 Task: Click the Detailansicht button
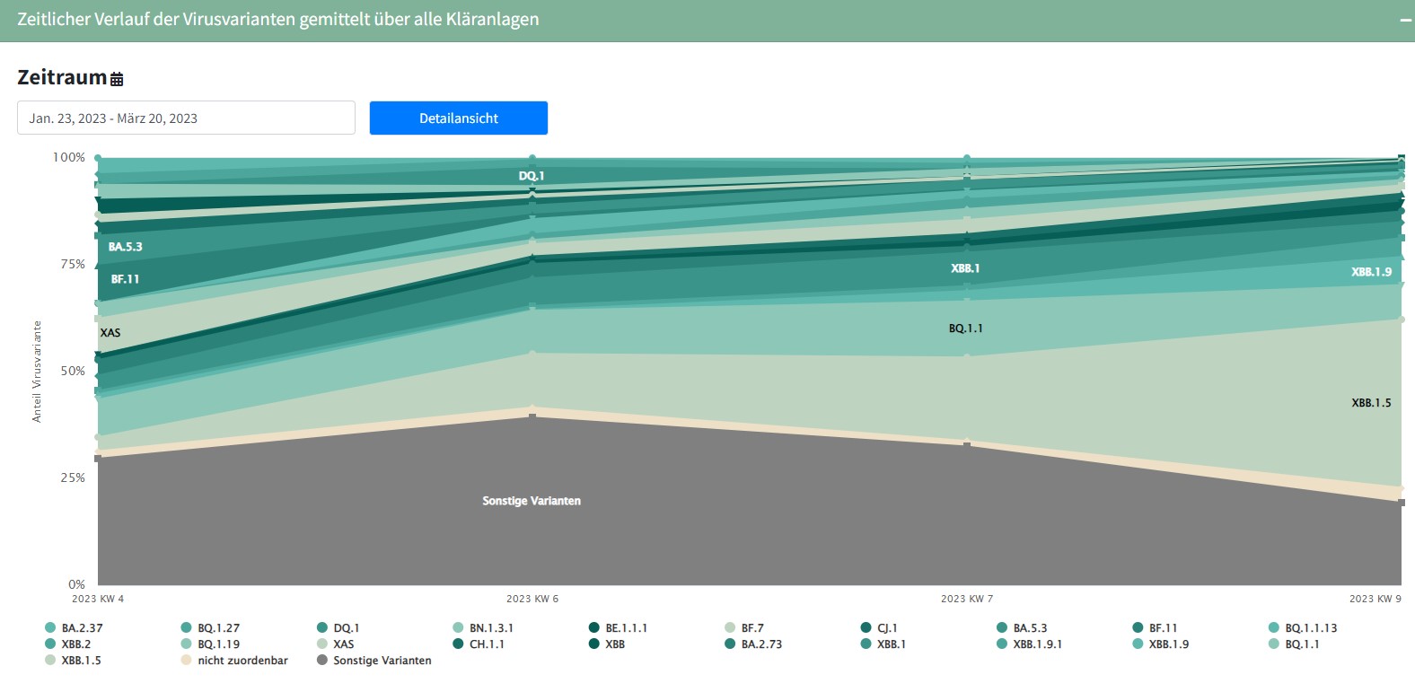[458, 118]
